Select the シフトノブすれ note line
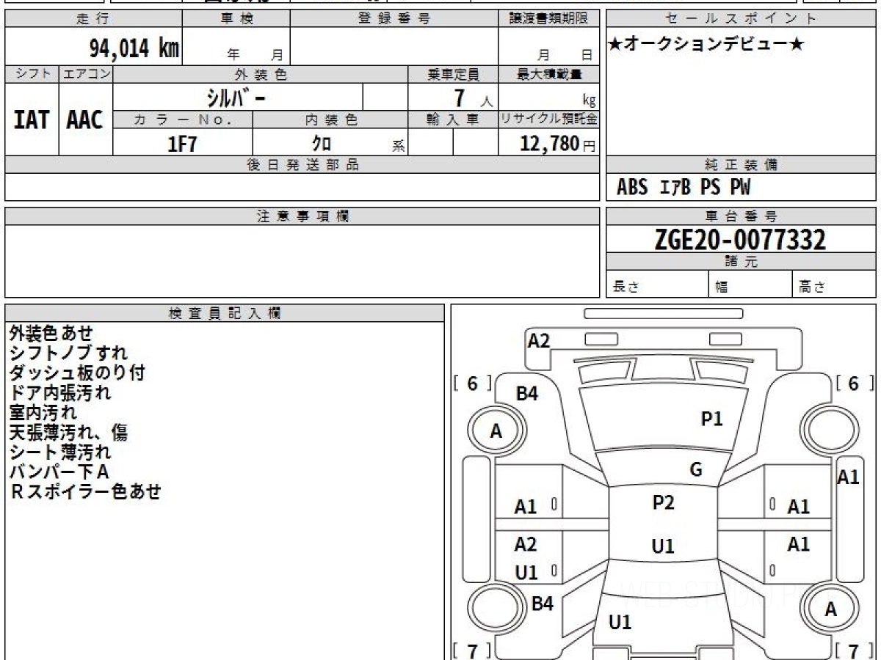Image resolution: width=881 pixels, height=660 pixels. [68, 353]
